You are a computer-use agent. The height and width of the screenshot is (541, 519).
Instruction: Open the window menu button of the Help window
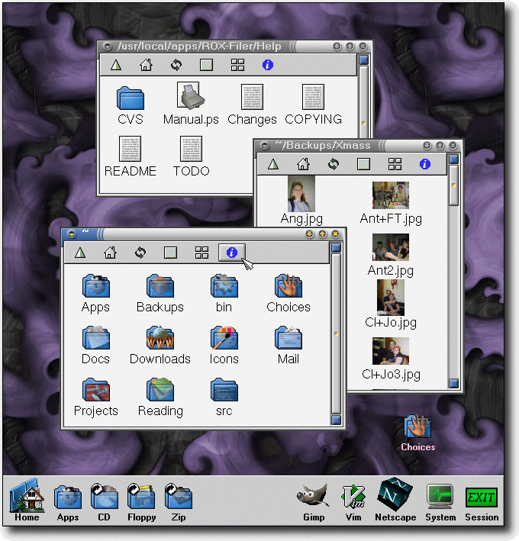(108, 47)
